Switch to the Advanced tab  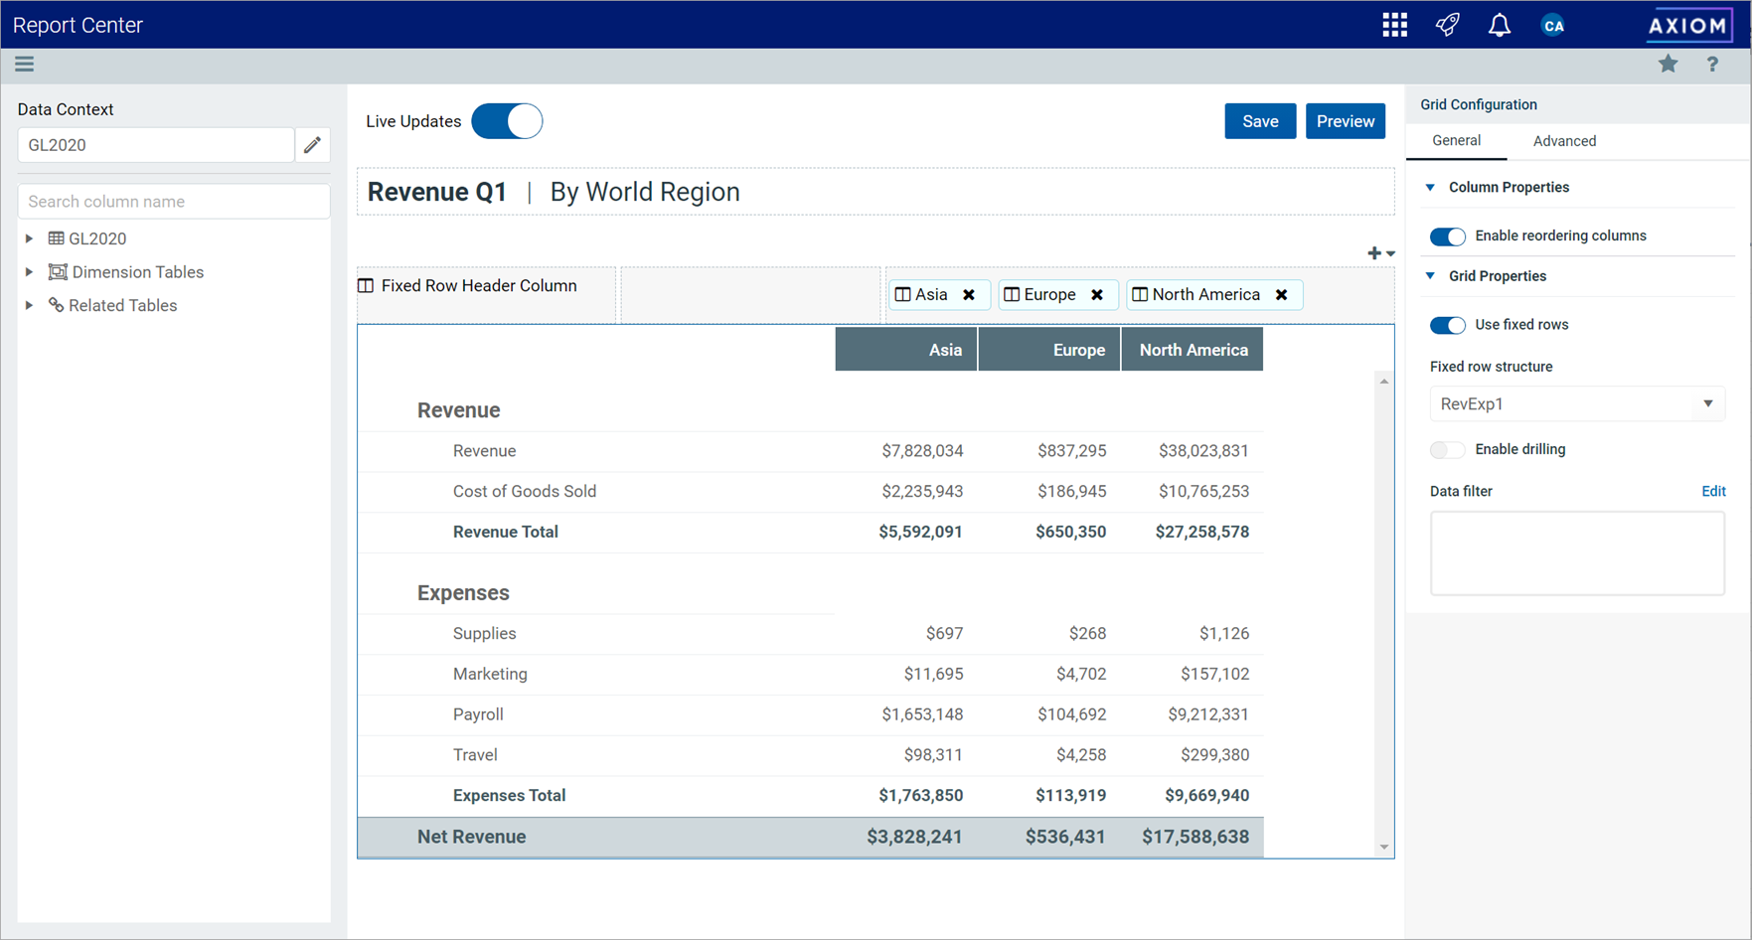tap(1564, 141)
